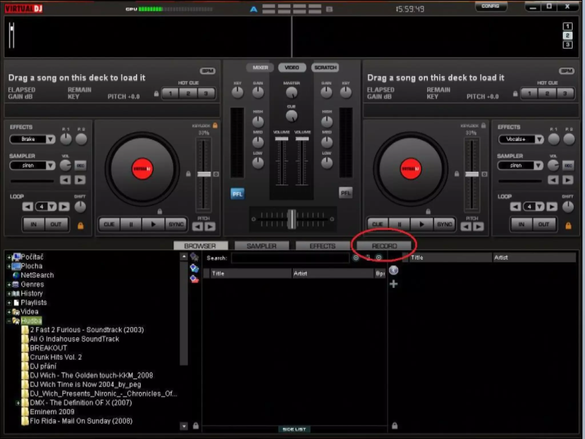Viewport: 585px width, 439px height.
Task: Open the SAMPLER tab
Action: pyautogui.click(x=261, y=246)
